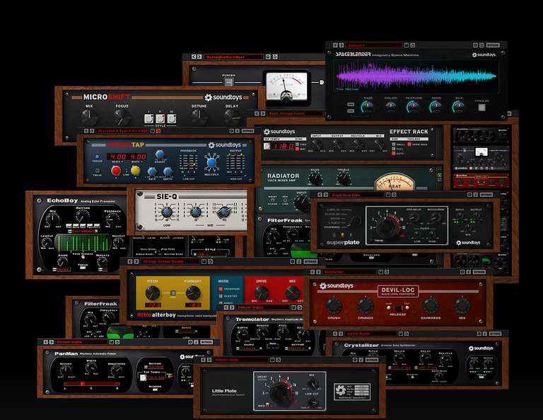Open save preset icon in Little Plate header
This screenshot has width=543, height=420.
pyautogui.click(x=272, y=360)
